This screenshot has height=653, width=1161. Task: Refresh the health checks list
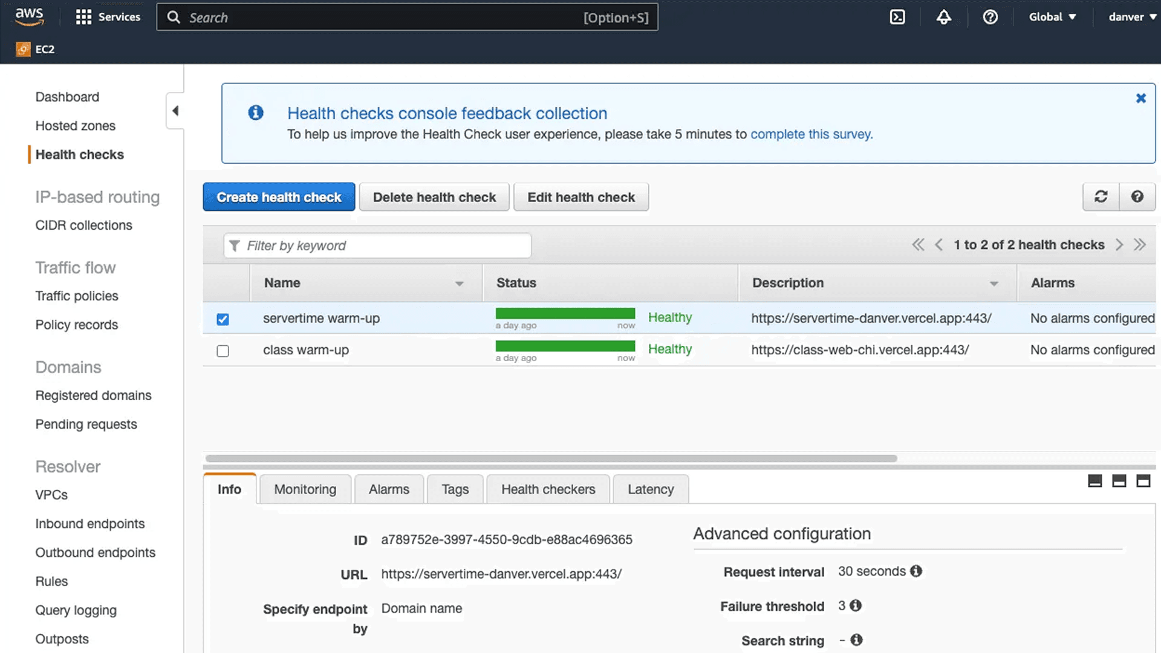(1101, 197)
